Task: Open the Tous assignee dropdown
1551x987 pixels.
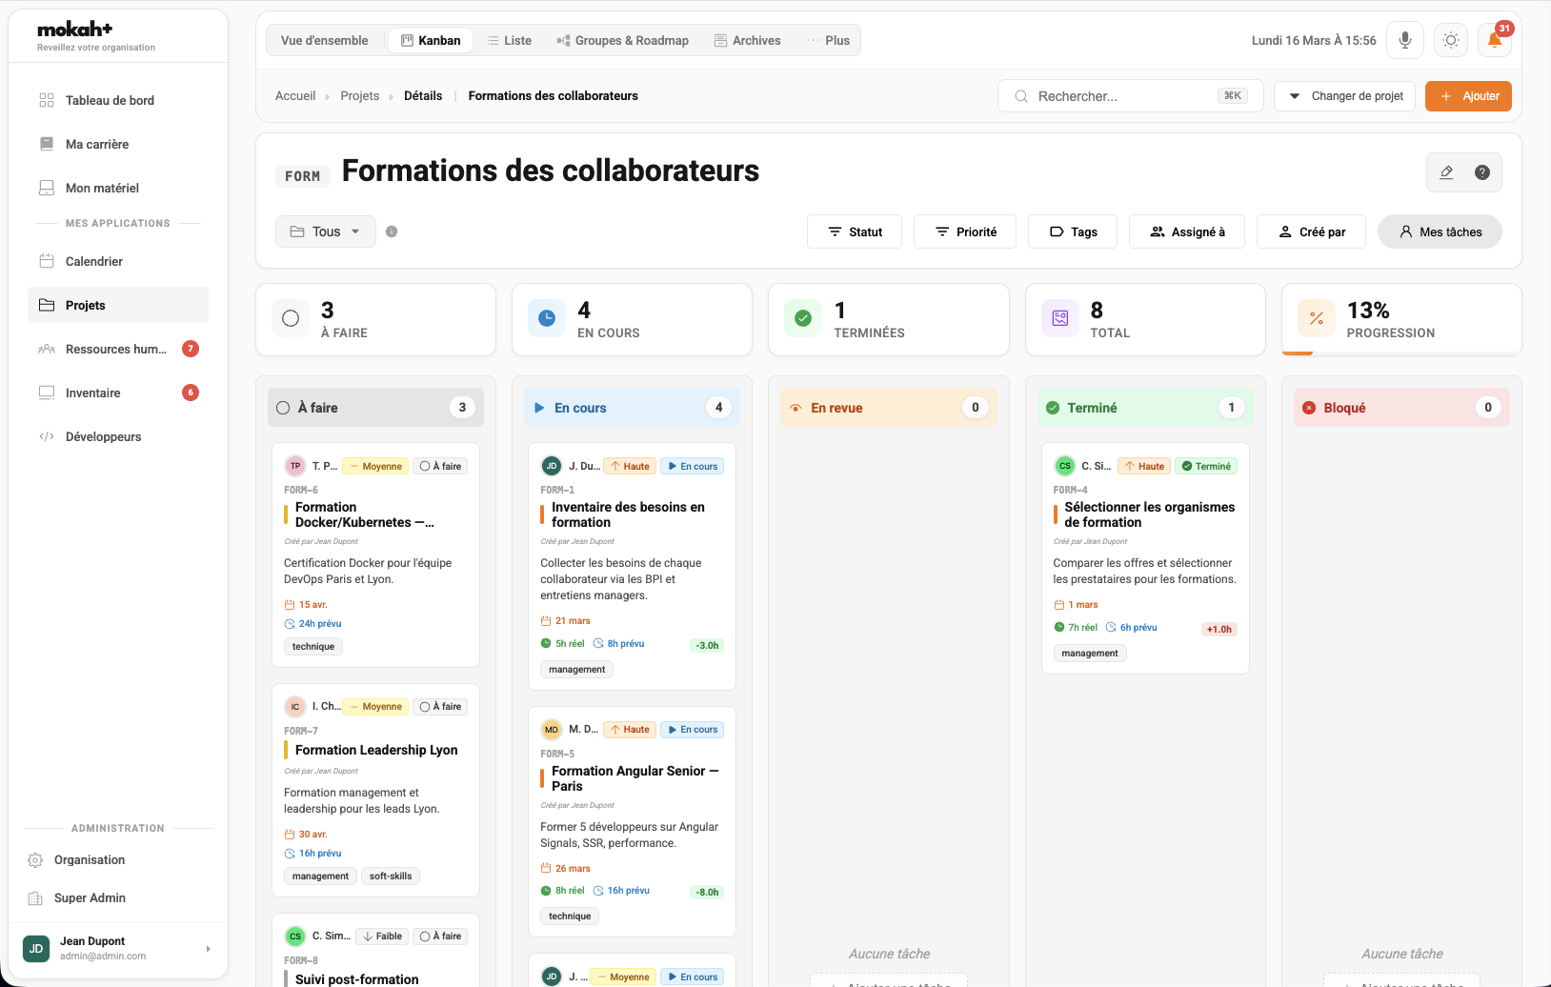Action: [x=325, y=232]
